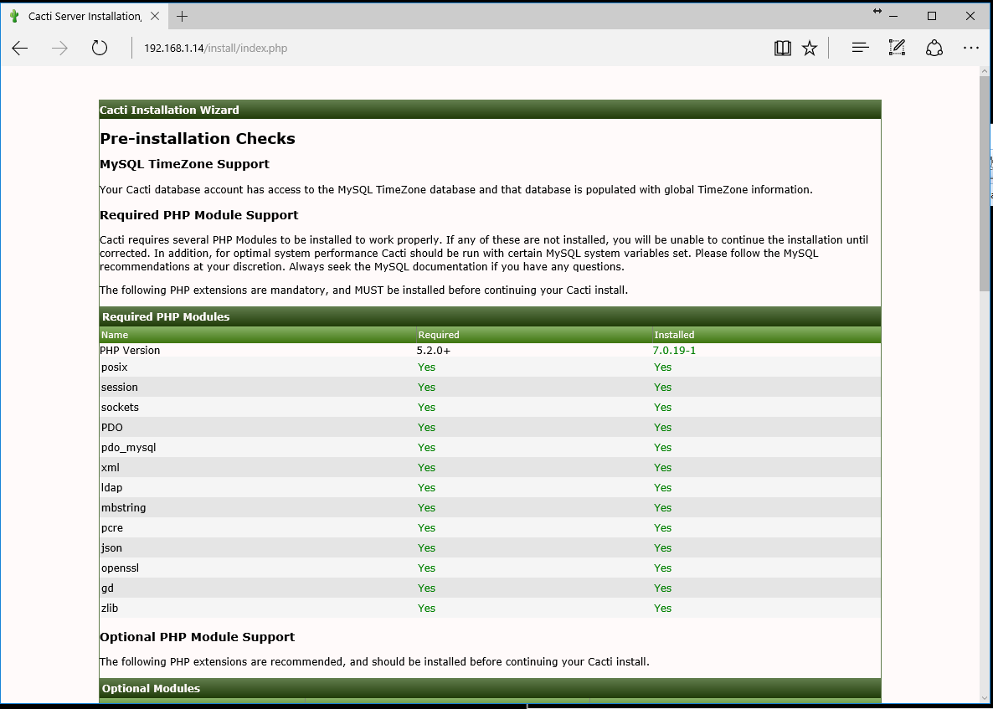
Task: Select the posix module row name
Action: pyautogui.click(x=114, y=367)
